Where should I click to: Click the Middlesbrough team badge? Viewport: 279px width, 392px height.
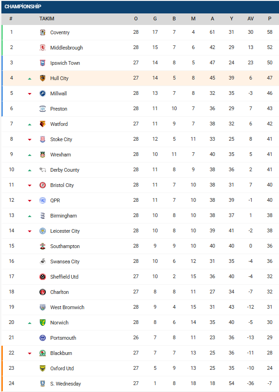(x=43, y=48)
